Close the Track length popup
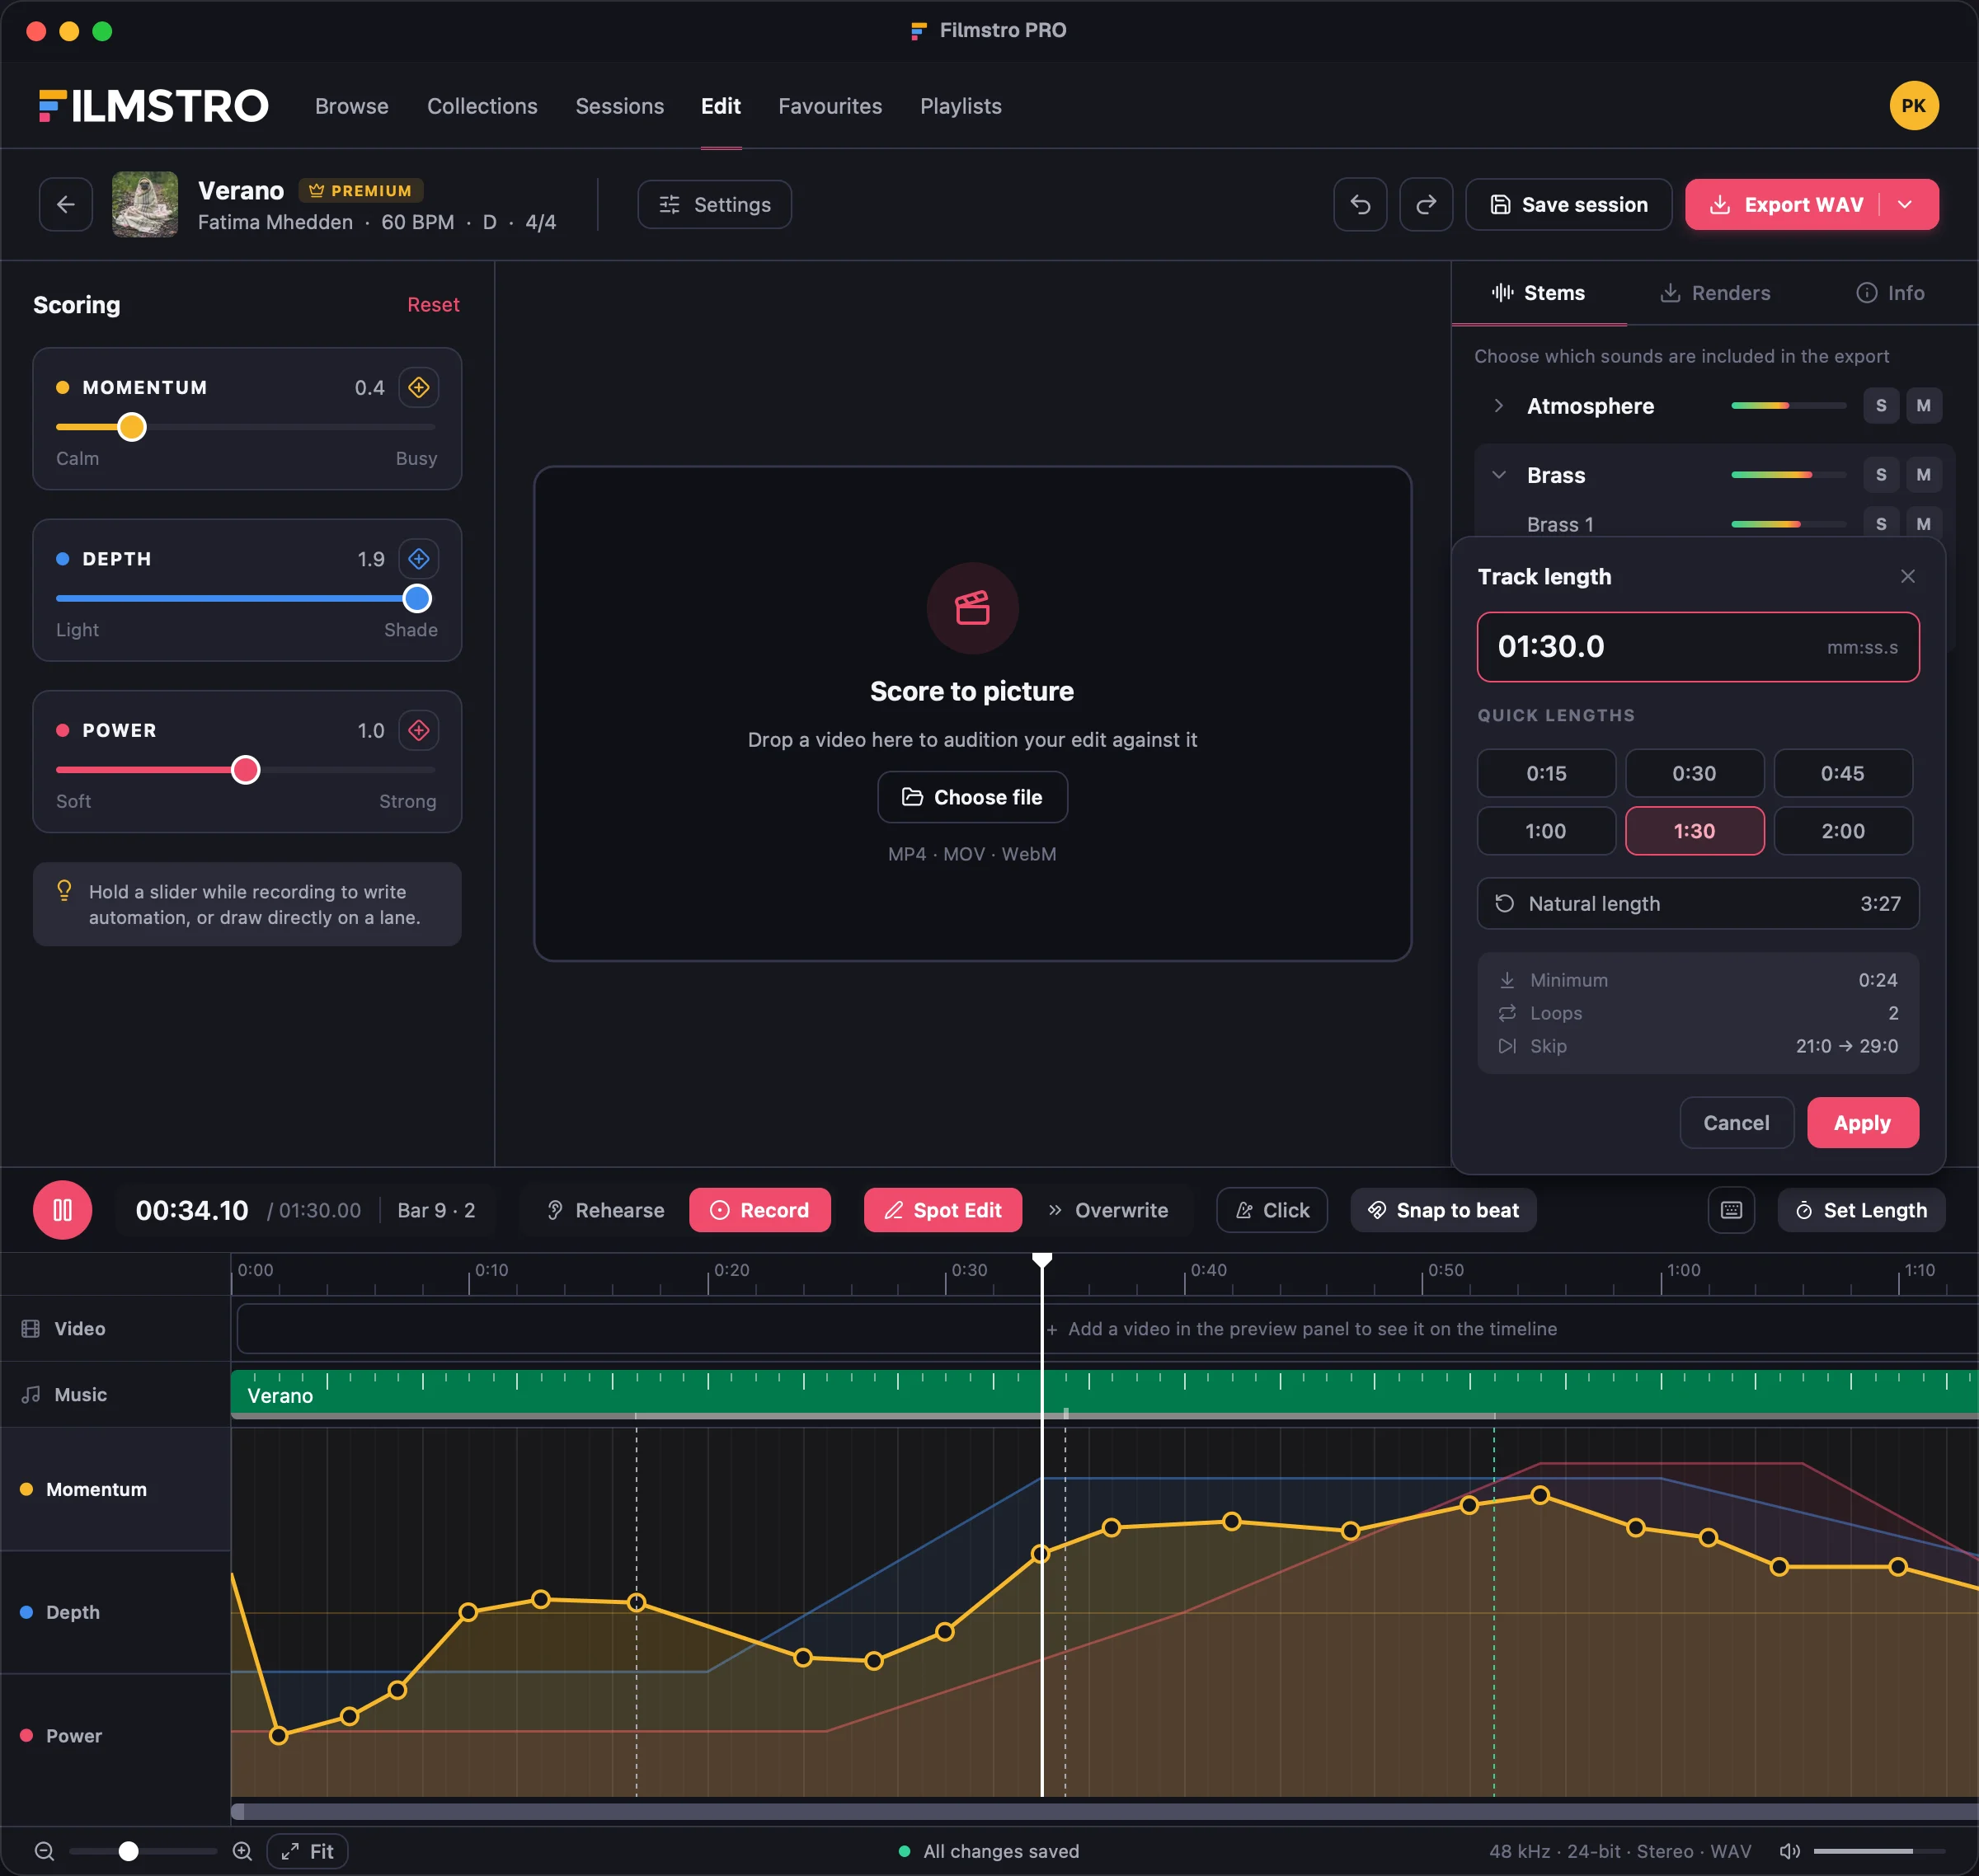Image resolution: width=1979 pixels, height=1876 pixels. [x=1908, y=577]
